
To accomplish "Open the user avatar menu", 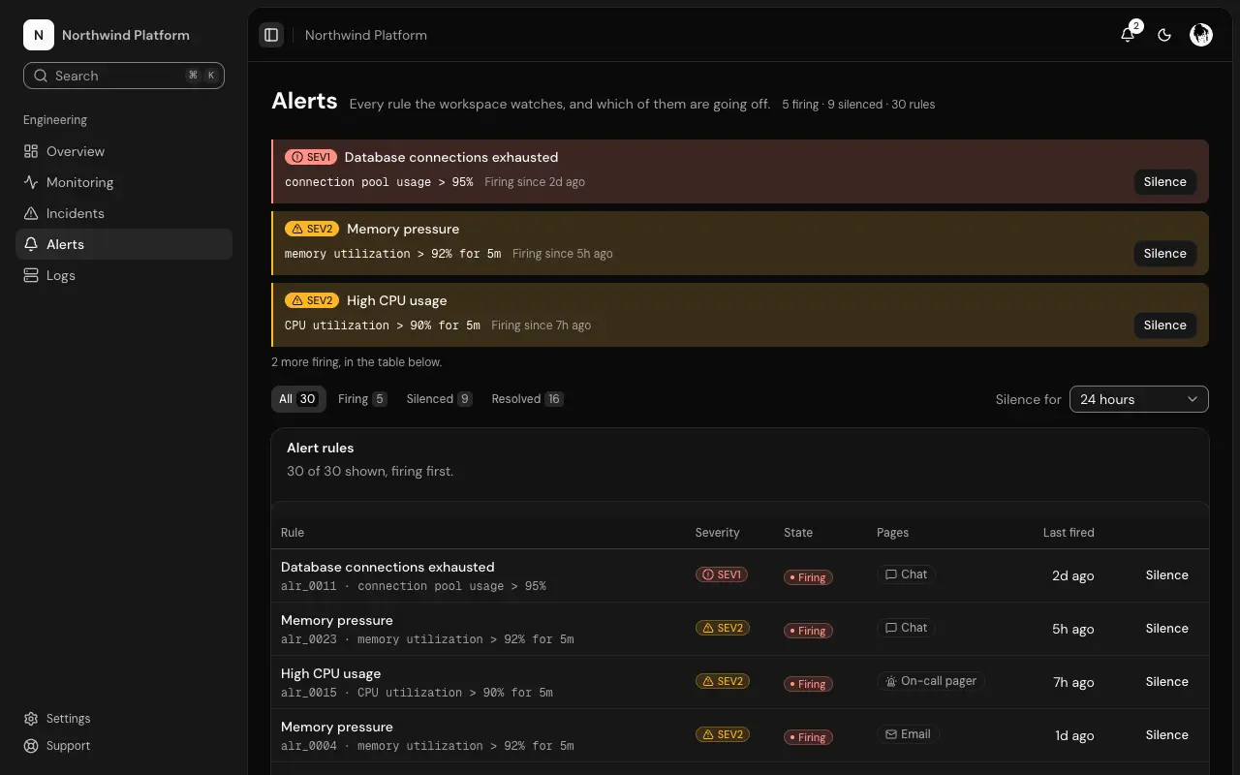I will point(1201,35).
